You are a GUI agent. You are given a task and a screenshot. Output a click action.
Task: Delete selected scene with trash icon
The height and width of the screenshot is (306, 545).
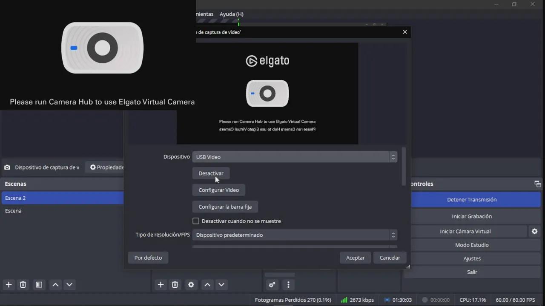(23, 285)
